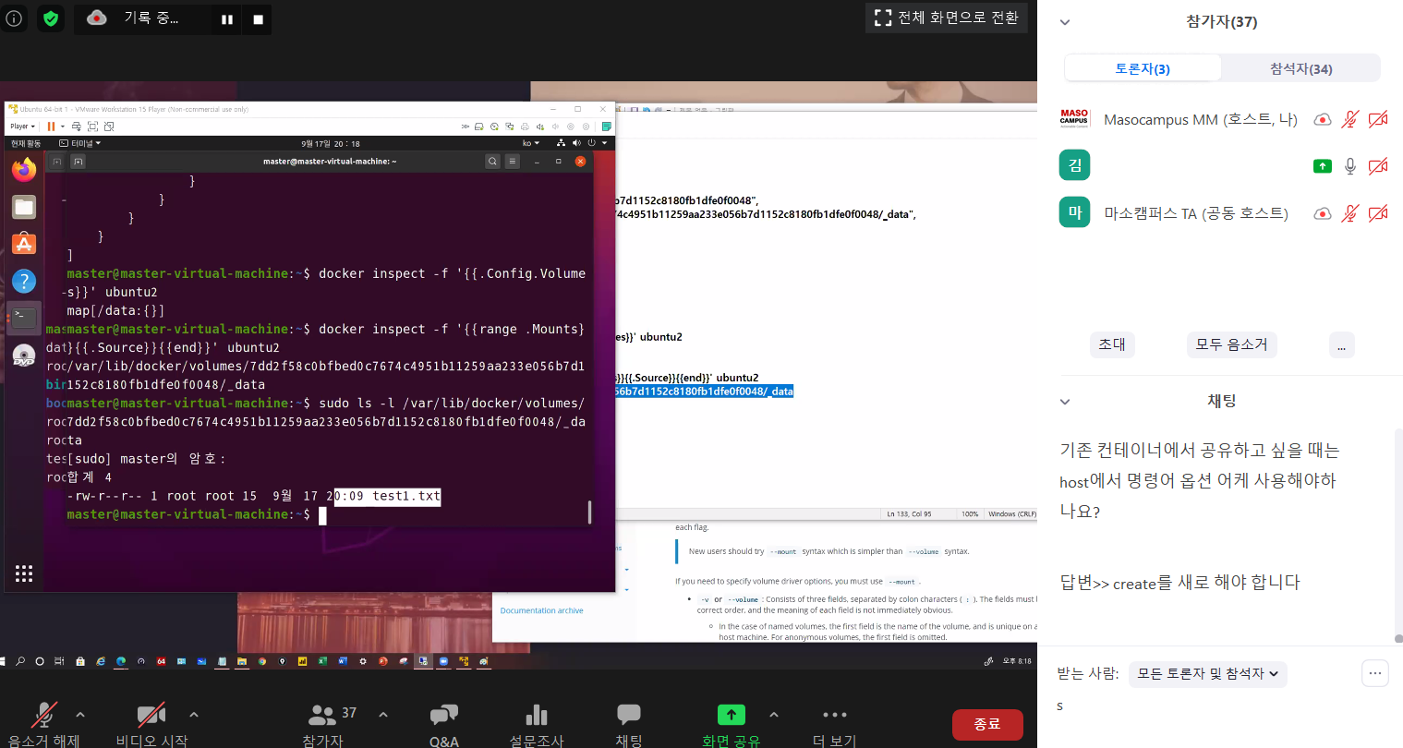Image resolution: width=1403 pixels, height=748 pixels.
Task: Click the red 종료 button
Action: tap(987, 724)
